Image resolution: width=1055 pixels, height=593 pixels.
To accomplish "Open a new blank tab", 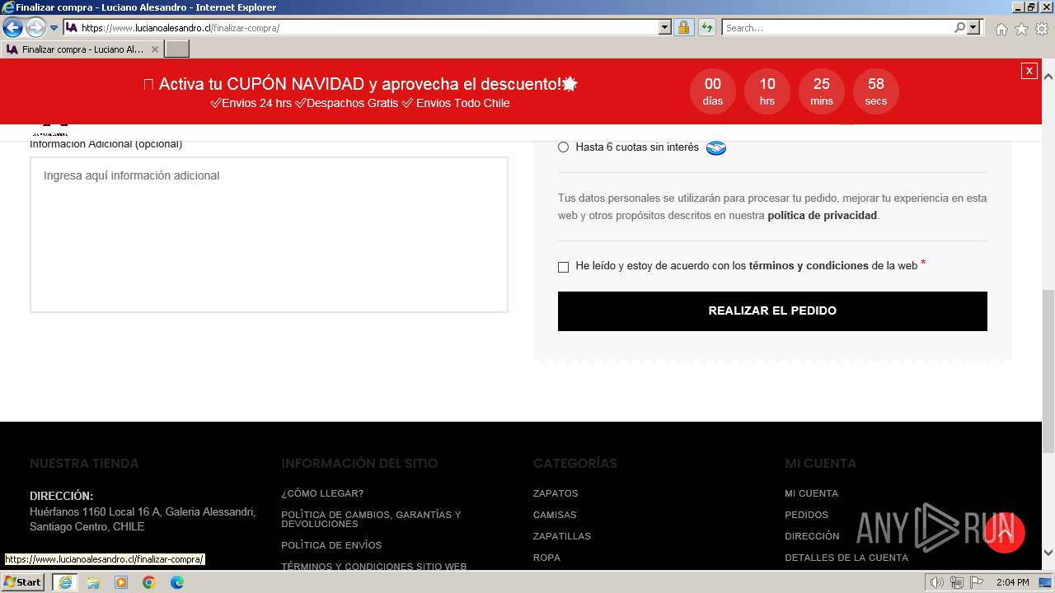I will tap(177, 49).
